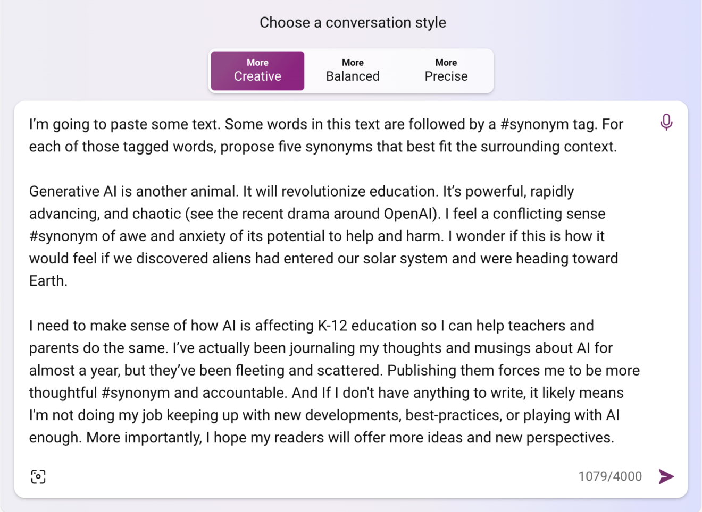702x512 pixels.
Task: Click the 1079/4000 character counter
Action: [x=610, y=476]
